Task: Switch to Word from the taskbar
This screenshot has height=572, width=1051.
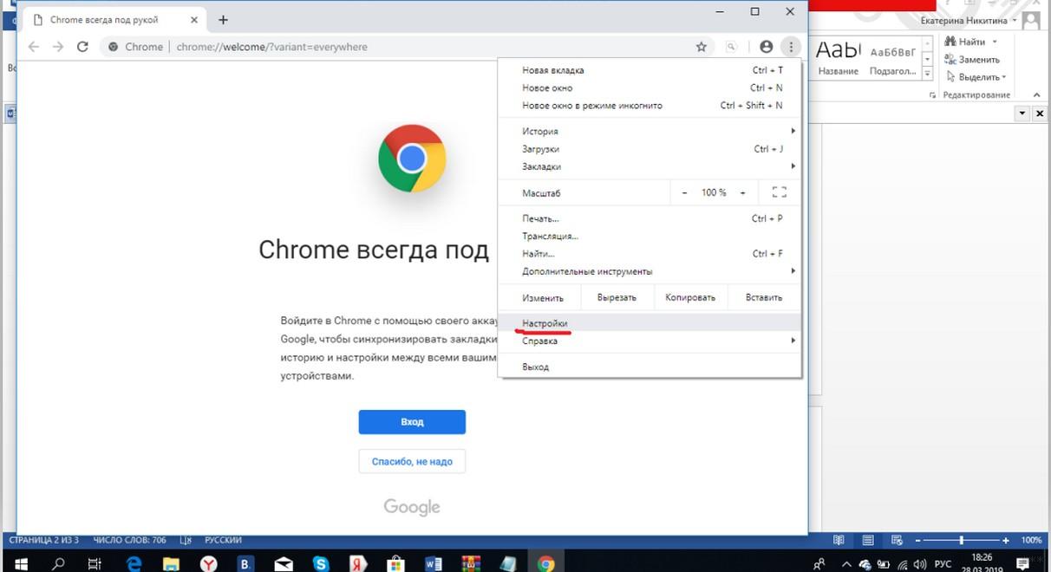Action: point(434,563)
